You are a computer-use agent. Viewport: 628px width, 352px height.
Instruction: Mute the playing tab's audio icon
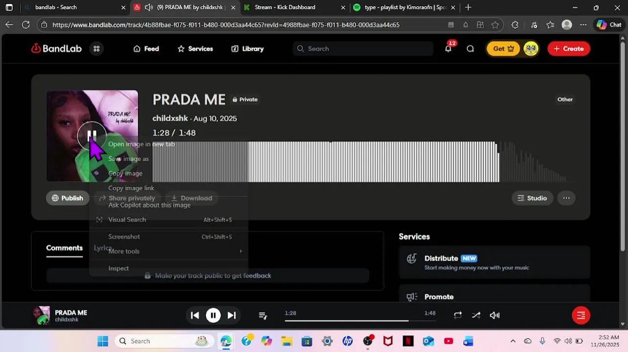[x=148, y=7]
